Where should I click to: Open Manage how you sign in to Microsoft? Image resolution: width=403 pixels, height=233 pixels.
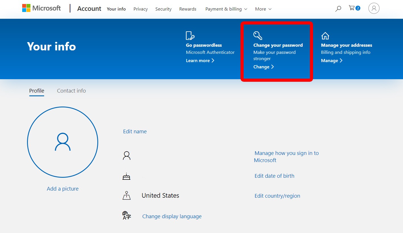pos(286,156)
